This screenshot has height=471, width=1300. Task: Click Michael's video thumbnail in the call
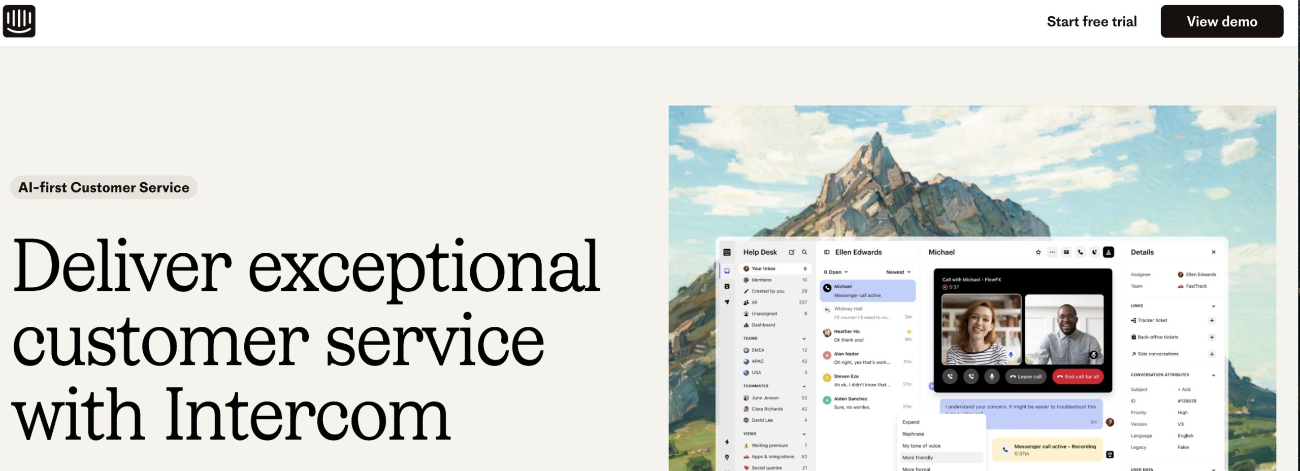click(x=1064, y=329)
